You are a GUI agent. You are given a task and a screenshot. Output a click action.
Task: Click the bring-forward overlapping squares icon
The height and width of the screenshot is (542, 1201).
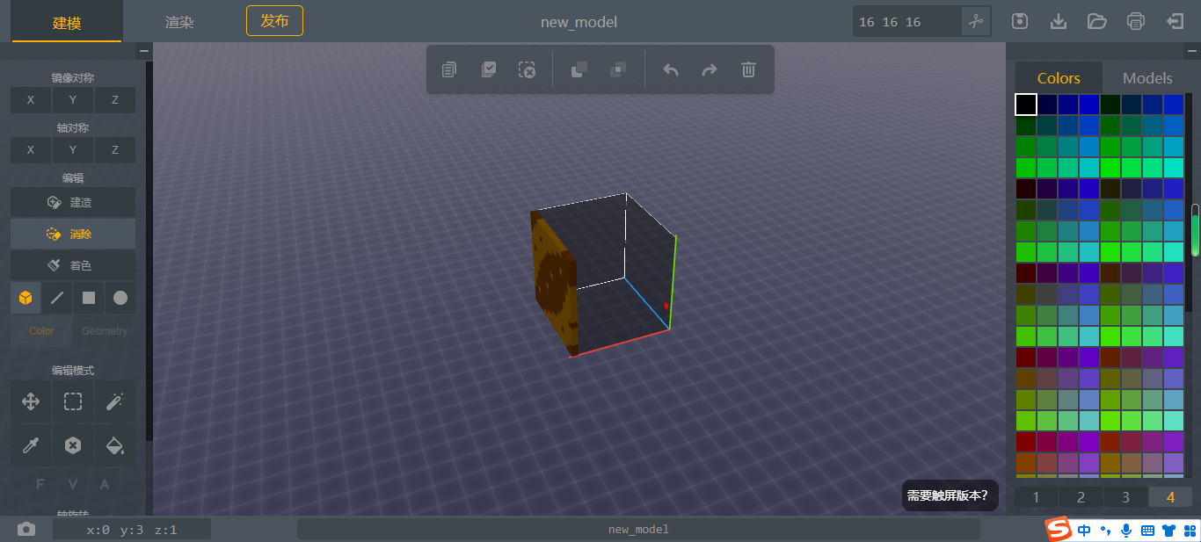tap(579, 69)
